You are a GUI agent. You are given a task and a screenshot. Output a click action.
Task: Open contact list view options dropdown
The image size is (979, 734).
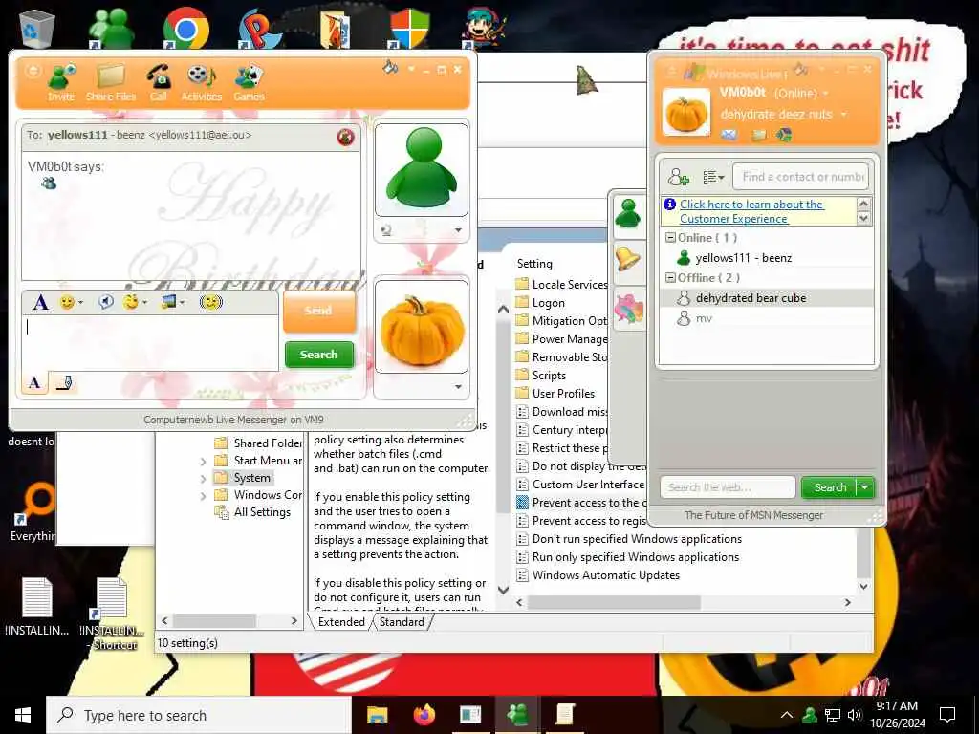click(x=713, y=178)
